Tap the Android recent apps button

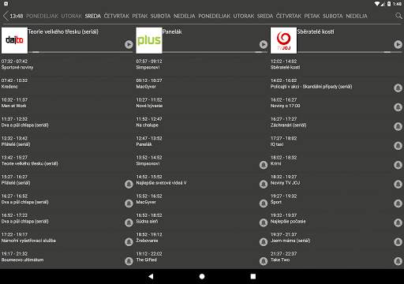[x=253, y=276]
